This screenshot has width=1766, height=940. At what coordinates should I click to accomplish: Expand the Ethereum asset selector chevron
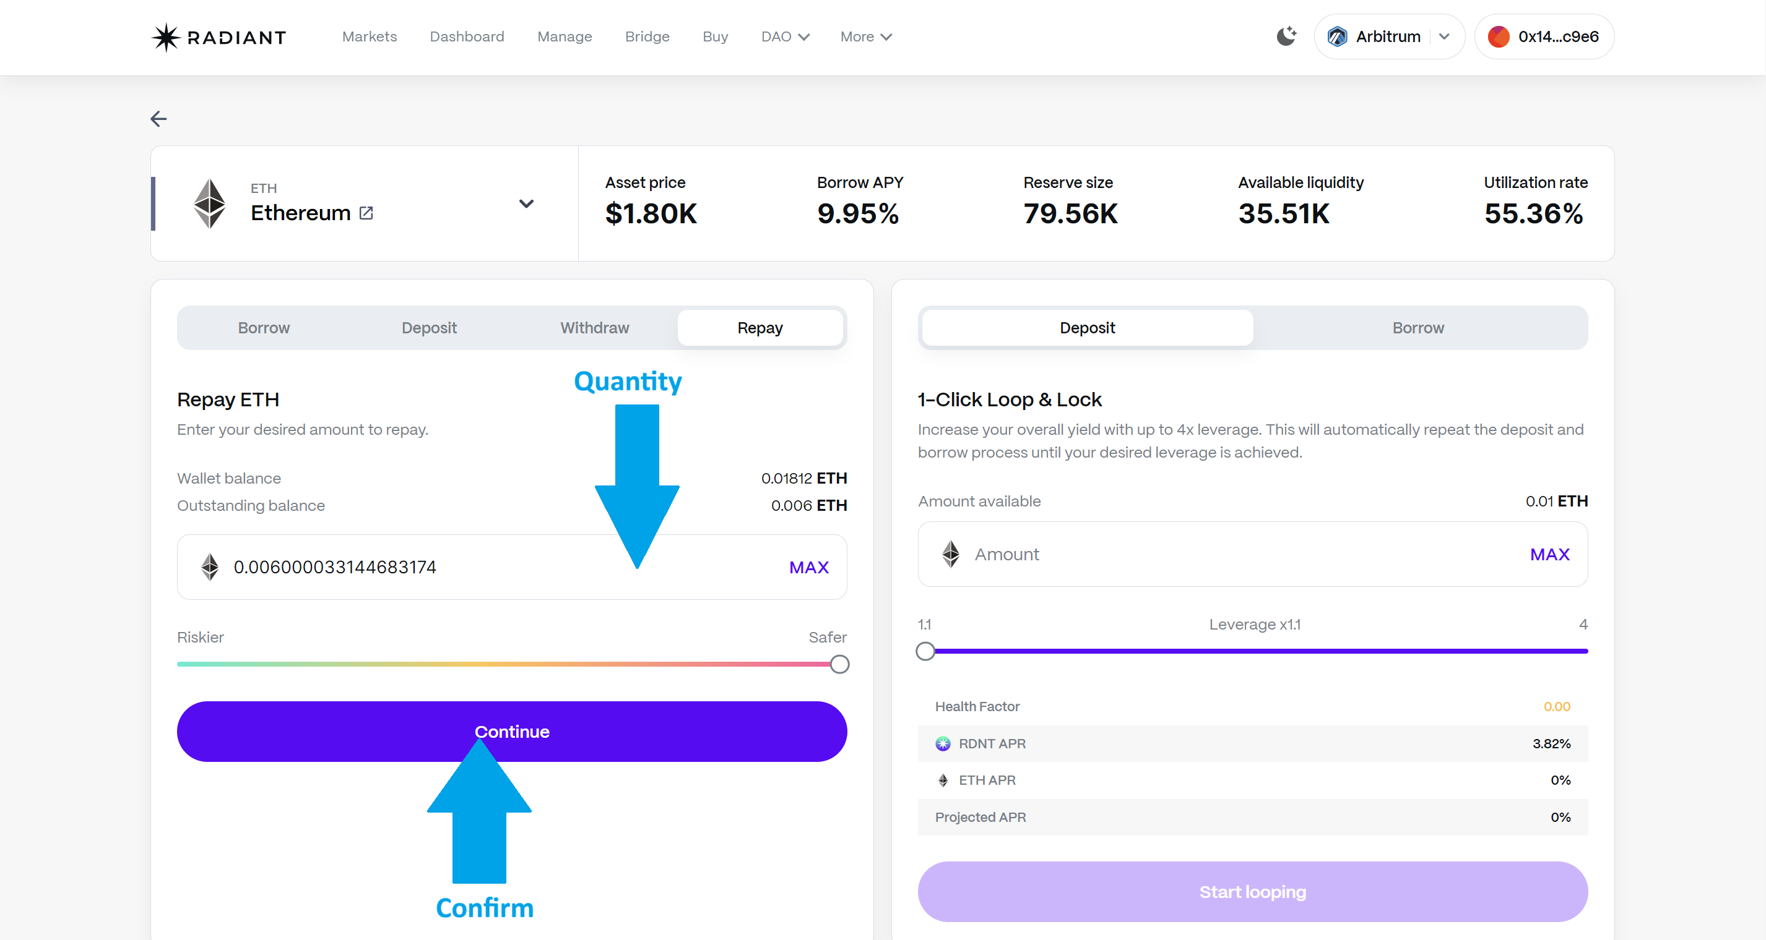tap(526, 203)
